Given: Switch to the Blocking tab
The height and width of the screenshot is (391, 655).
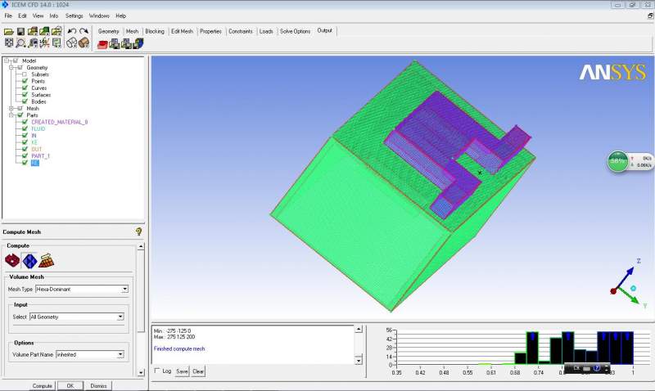Looking at the screenshot, I should (155, 31).
